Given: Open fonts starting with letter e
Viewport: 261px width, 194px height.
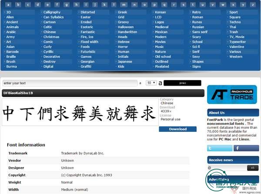Looking at the screenshot, I should click(x=47, y=5).
